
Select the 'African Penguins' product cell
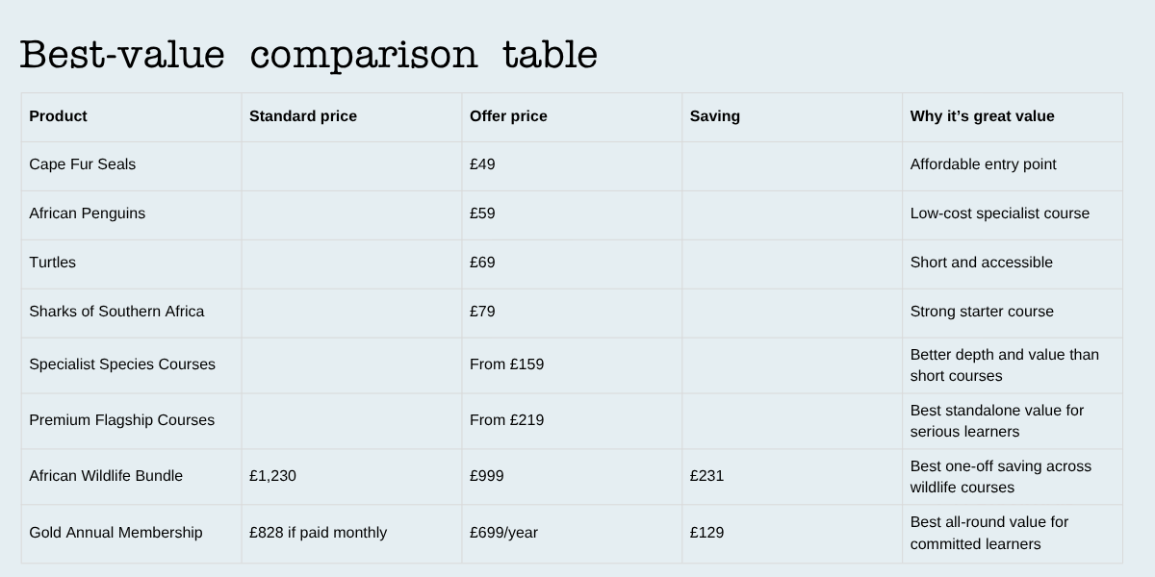88,213
